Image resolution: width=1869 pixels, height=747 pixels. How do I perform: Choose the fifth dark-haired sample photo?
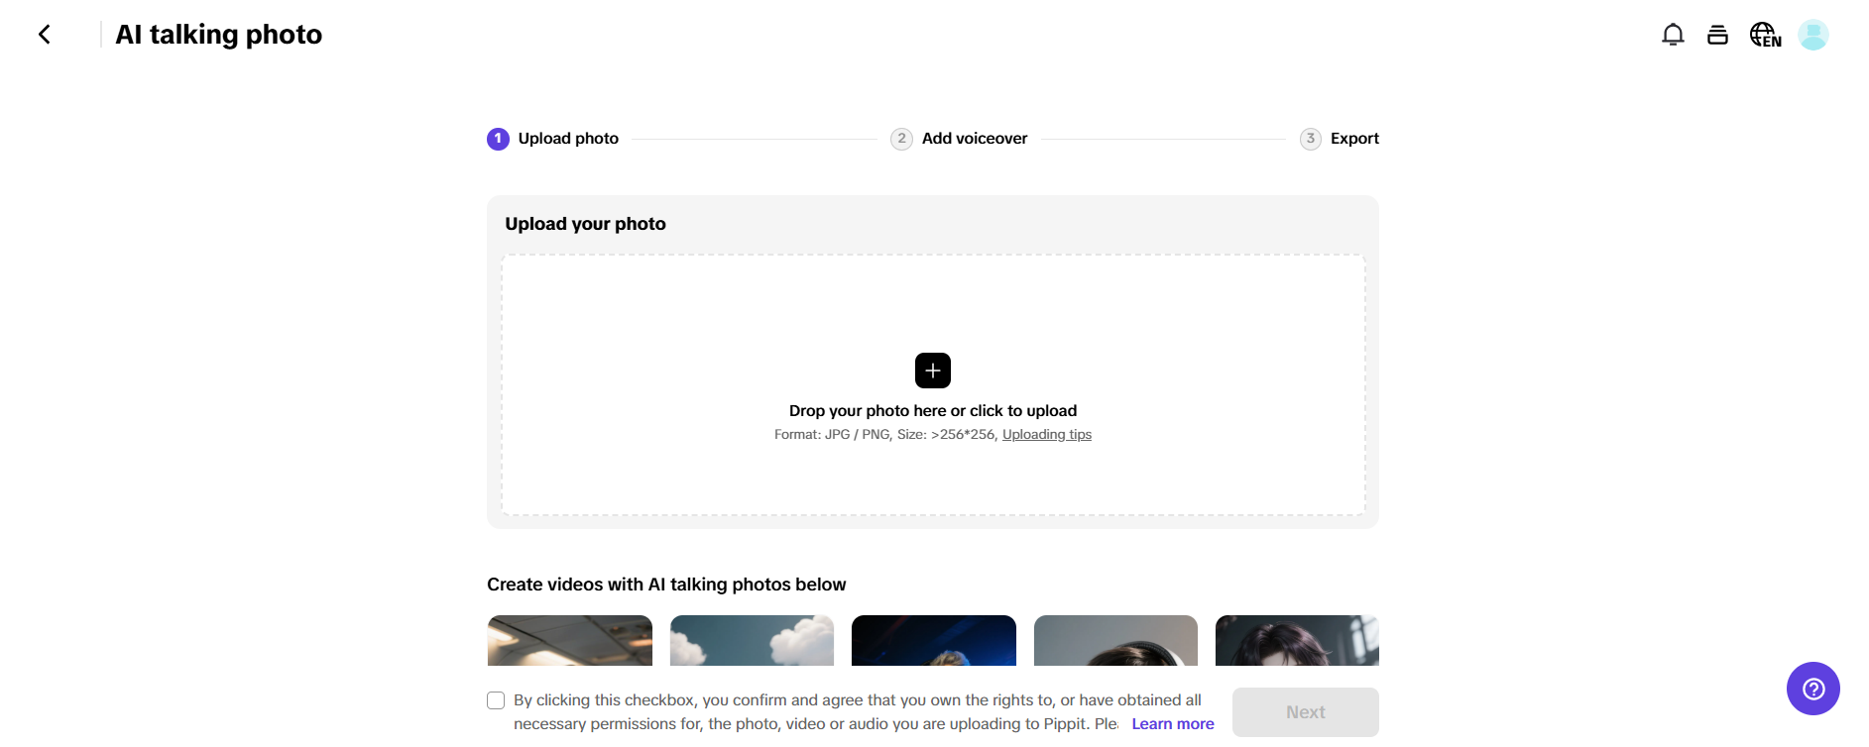pyautogui.click(x=1297, y=640)
